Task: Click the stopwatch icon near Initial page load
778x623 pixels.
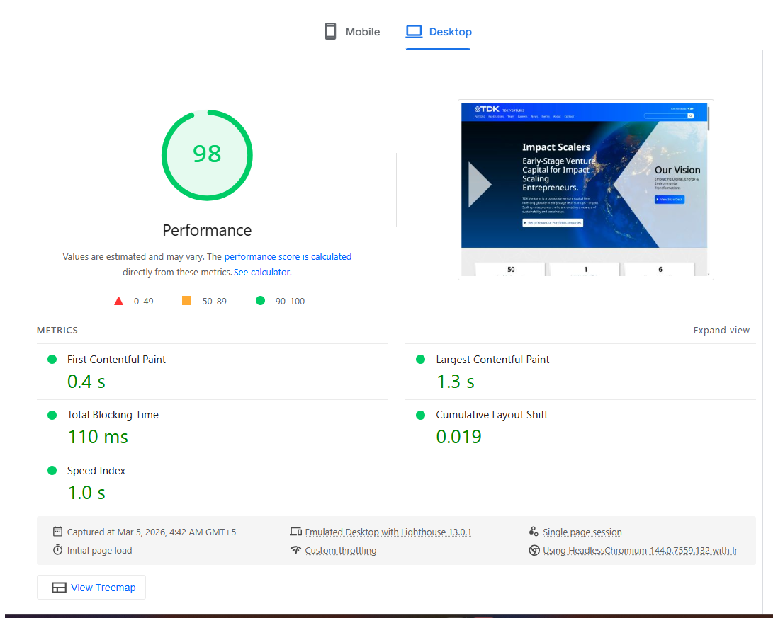Action: pyautogui.click(x=57, y=550)
